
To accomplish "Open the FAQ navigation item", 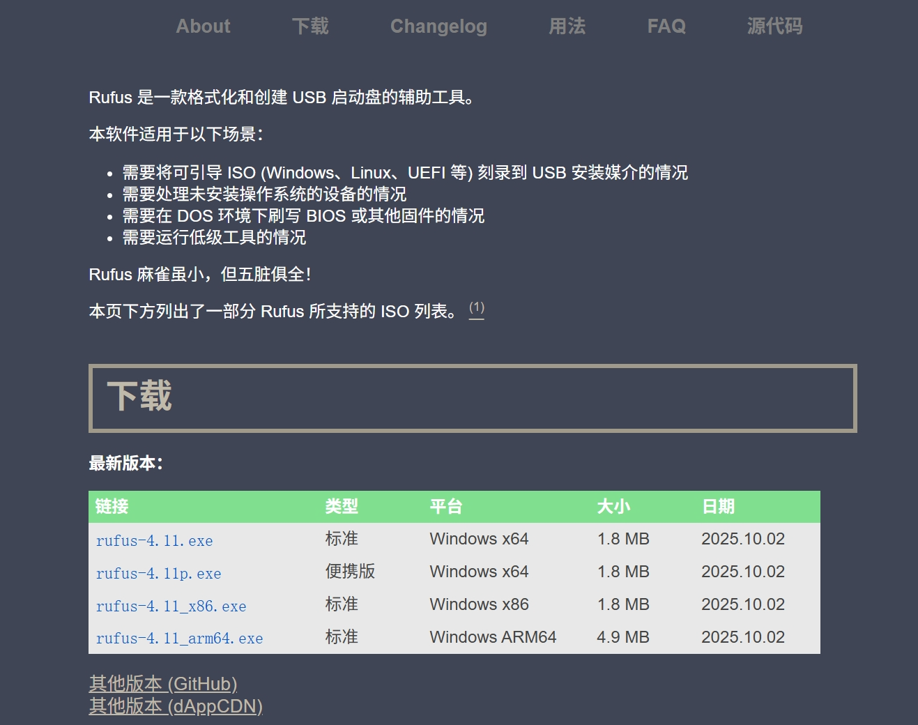I will (x=666, y=26).
